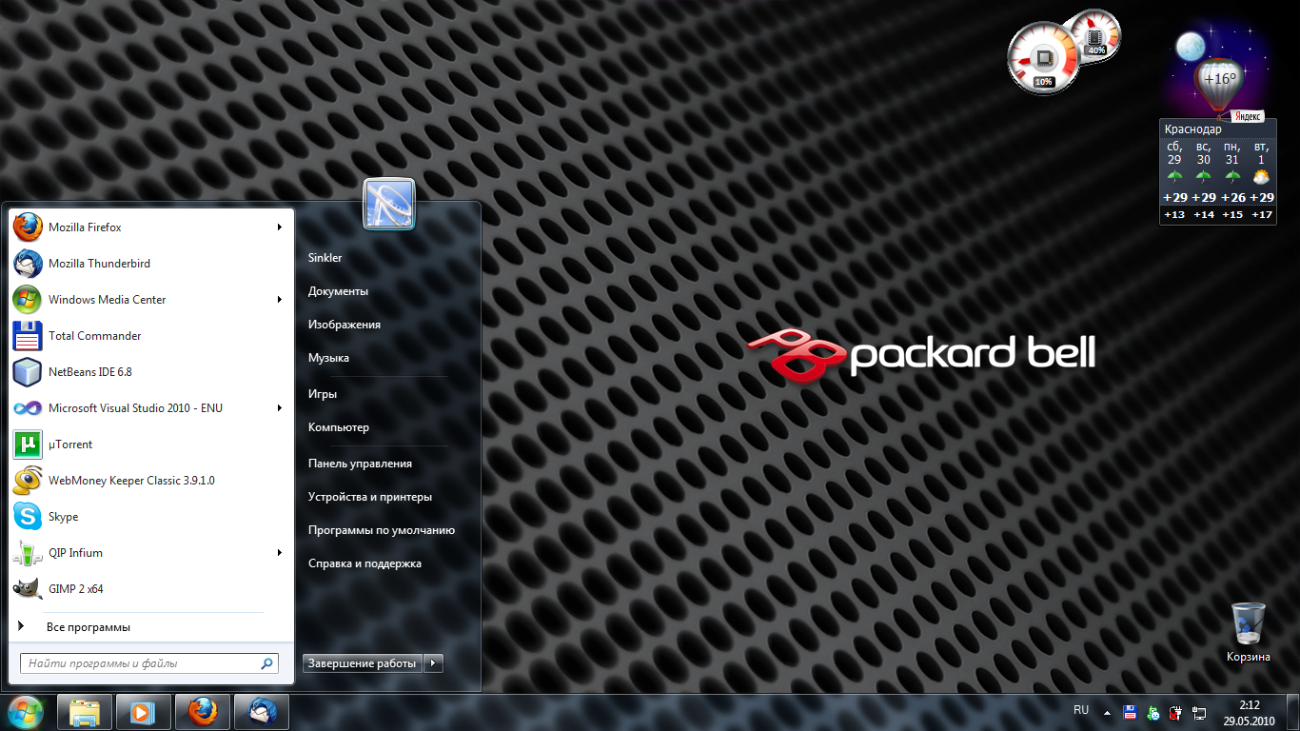Open WebMoney Keeper Classic
Viewport: 1300px width, 731px height.
pos(130,481)
